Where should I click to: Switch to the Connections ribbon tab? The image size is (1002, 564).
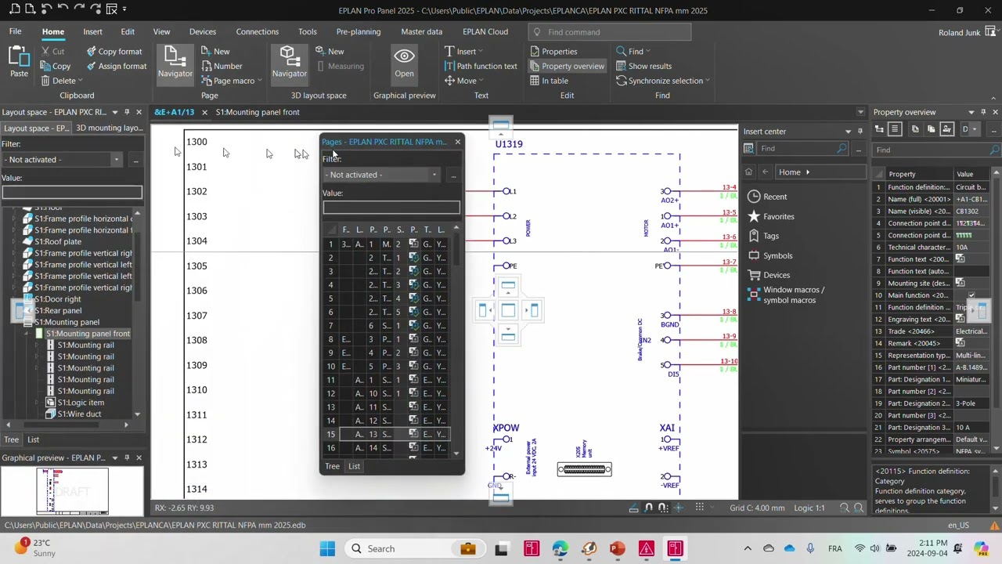pyautogui.click(x=257, y=31)
